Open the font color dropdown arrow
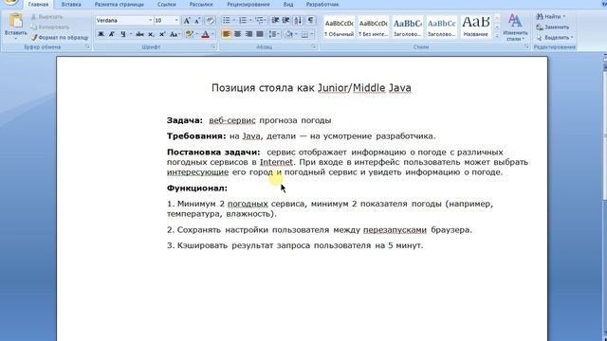This screenshot has height=341, width=607. coord(212,34)
